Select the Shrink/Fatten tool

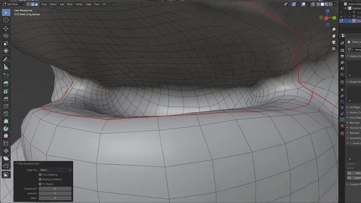(x=6, y=151)
